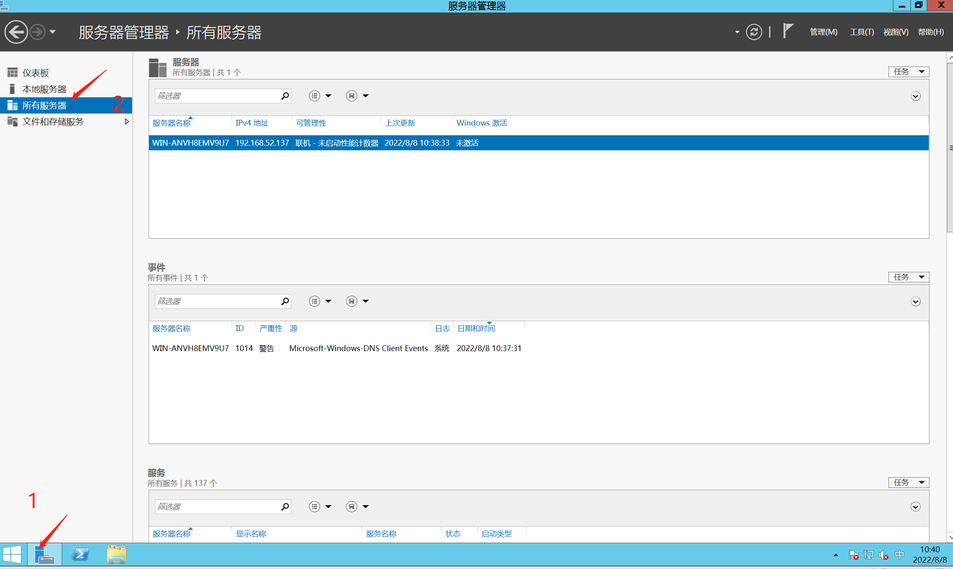Sort events by 日期和时间 column header
Screen dimensions: 953x569
pos(476,329)
